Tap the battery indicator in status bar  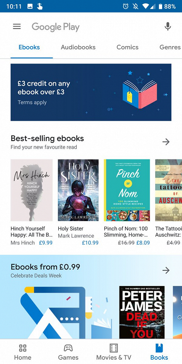(x=160, y=6)
